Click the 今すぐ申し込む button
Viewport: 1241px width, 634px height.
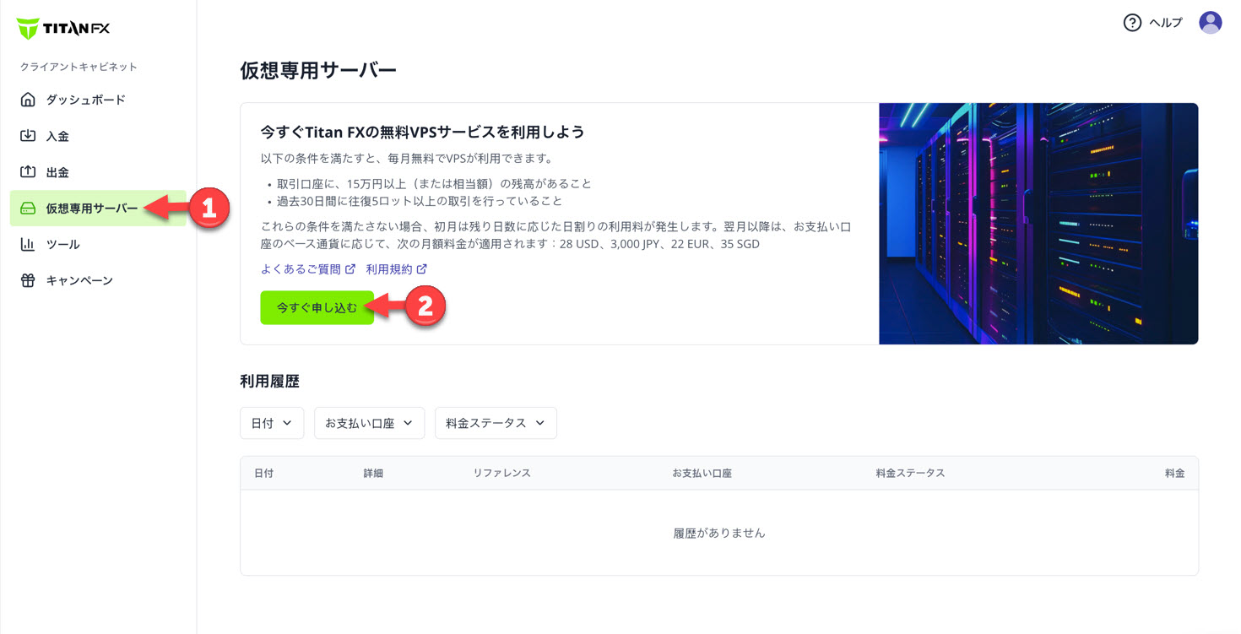pyautogui.click(x=317, y=308)
